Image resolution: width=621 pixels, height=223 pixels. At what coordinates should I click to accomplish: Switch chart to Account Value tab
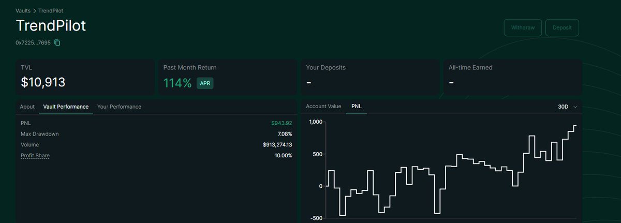coord(323,106)
